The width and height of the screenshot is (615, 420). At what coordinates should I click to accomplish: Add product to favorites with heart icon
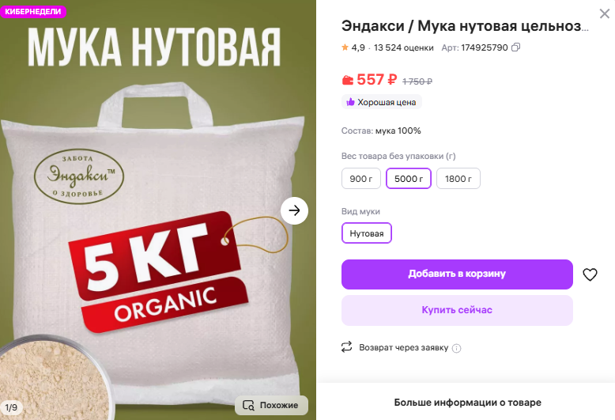pos(590,274)
